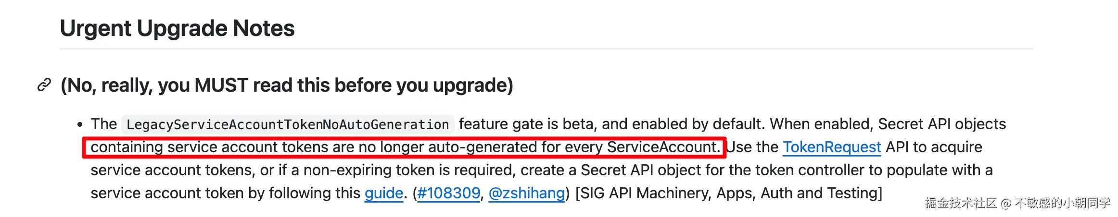Visit the @zshihang profile link
Image resolution: width=1118 pixels, height=217 pixels.
[526, 193]
